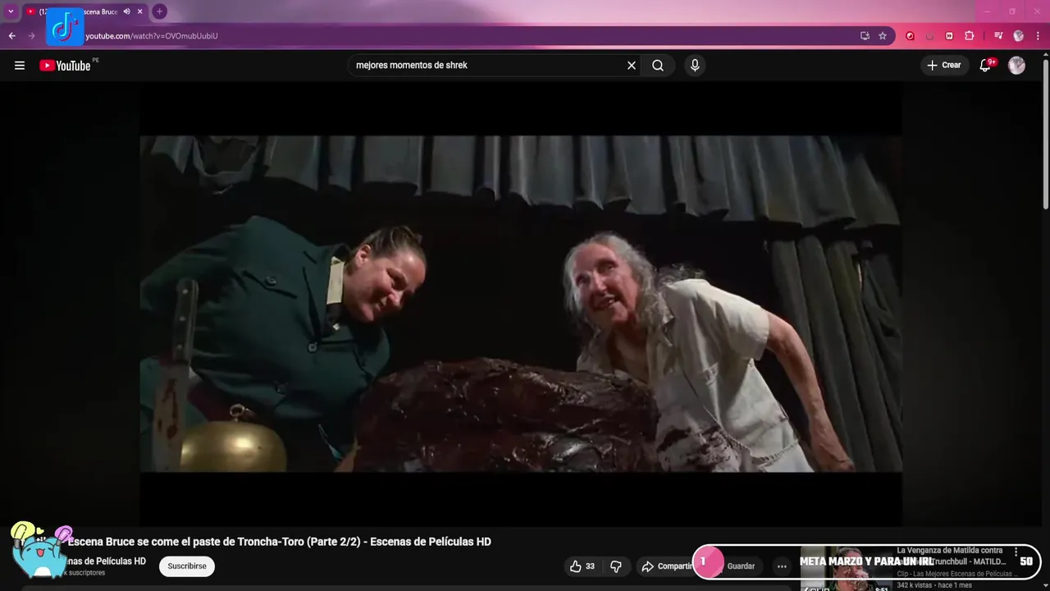Open the YouTube account avatar menu
Viewport: 1050px width, 591px height.
(x=1017, y=66)
